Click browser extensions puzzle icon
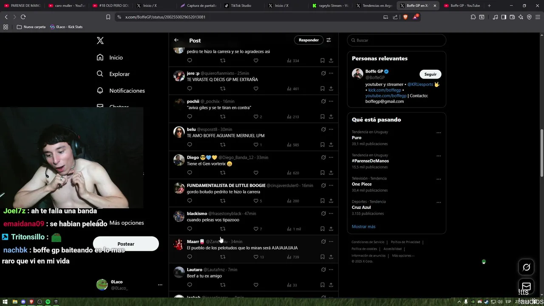544x306 pixels. tap(473, 17)
